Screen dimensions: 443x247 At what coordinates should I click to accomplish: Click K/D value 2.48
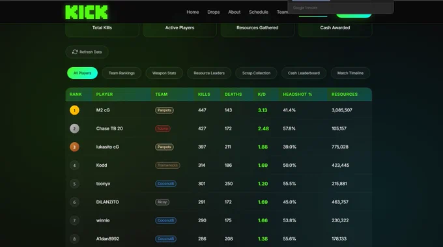[x=263, y=128]
